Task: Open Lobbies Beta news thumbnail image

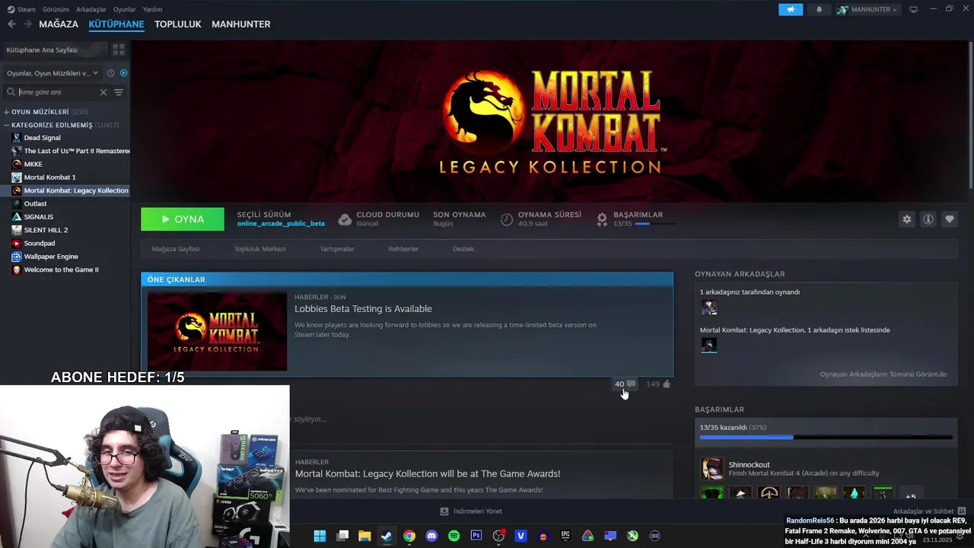Action: [x=217, y=331]
